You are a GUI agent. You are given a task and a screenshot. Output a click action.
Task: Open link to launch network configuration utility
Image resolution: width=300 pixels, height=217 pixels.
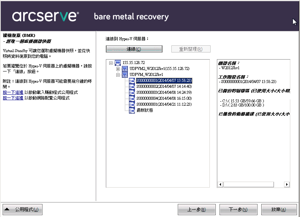coord(13,98)
